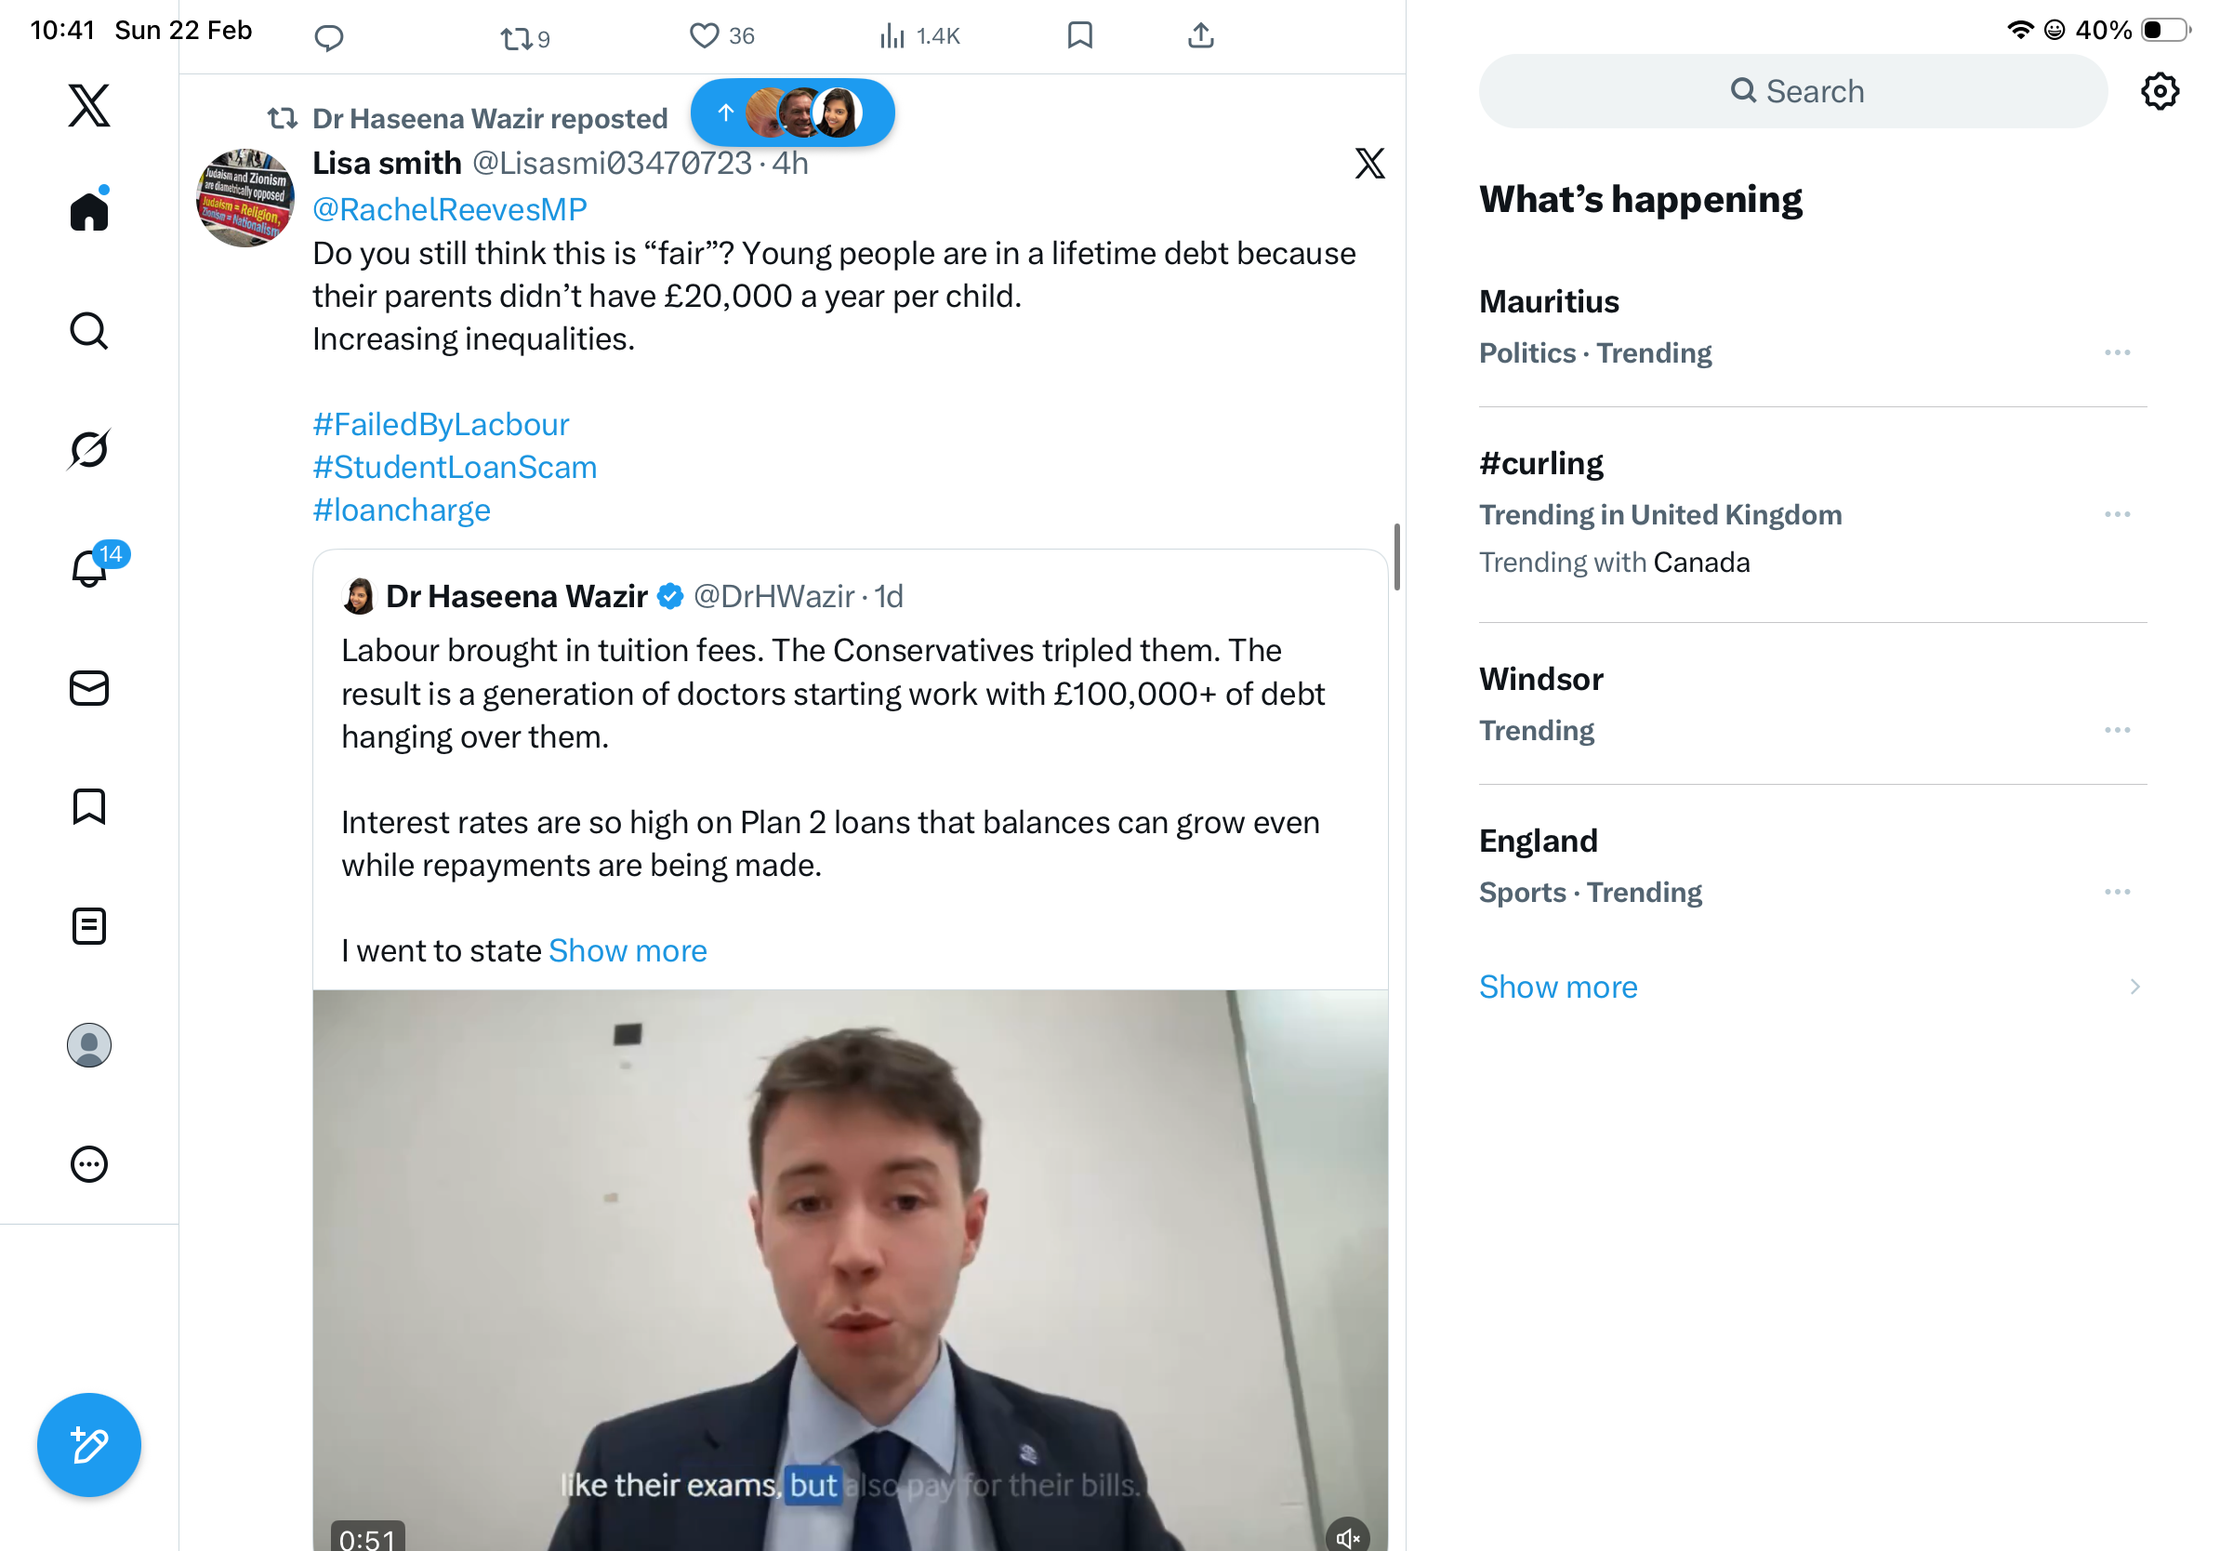The height and width of the screenshot is (1551, 2220).
Task: Open the #StudentLoanScam hashtag link
Action: [x=455, y=467]
